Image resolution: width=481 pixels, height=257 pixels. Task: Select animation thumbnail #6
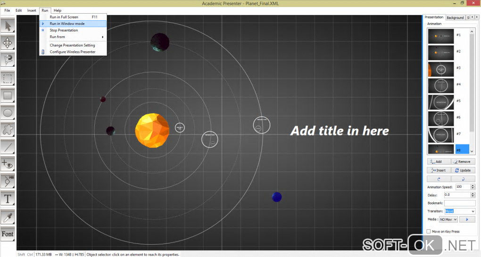click(441, 119)
